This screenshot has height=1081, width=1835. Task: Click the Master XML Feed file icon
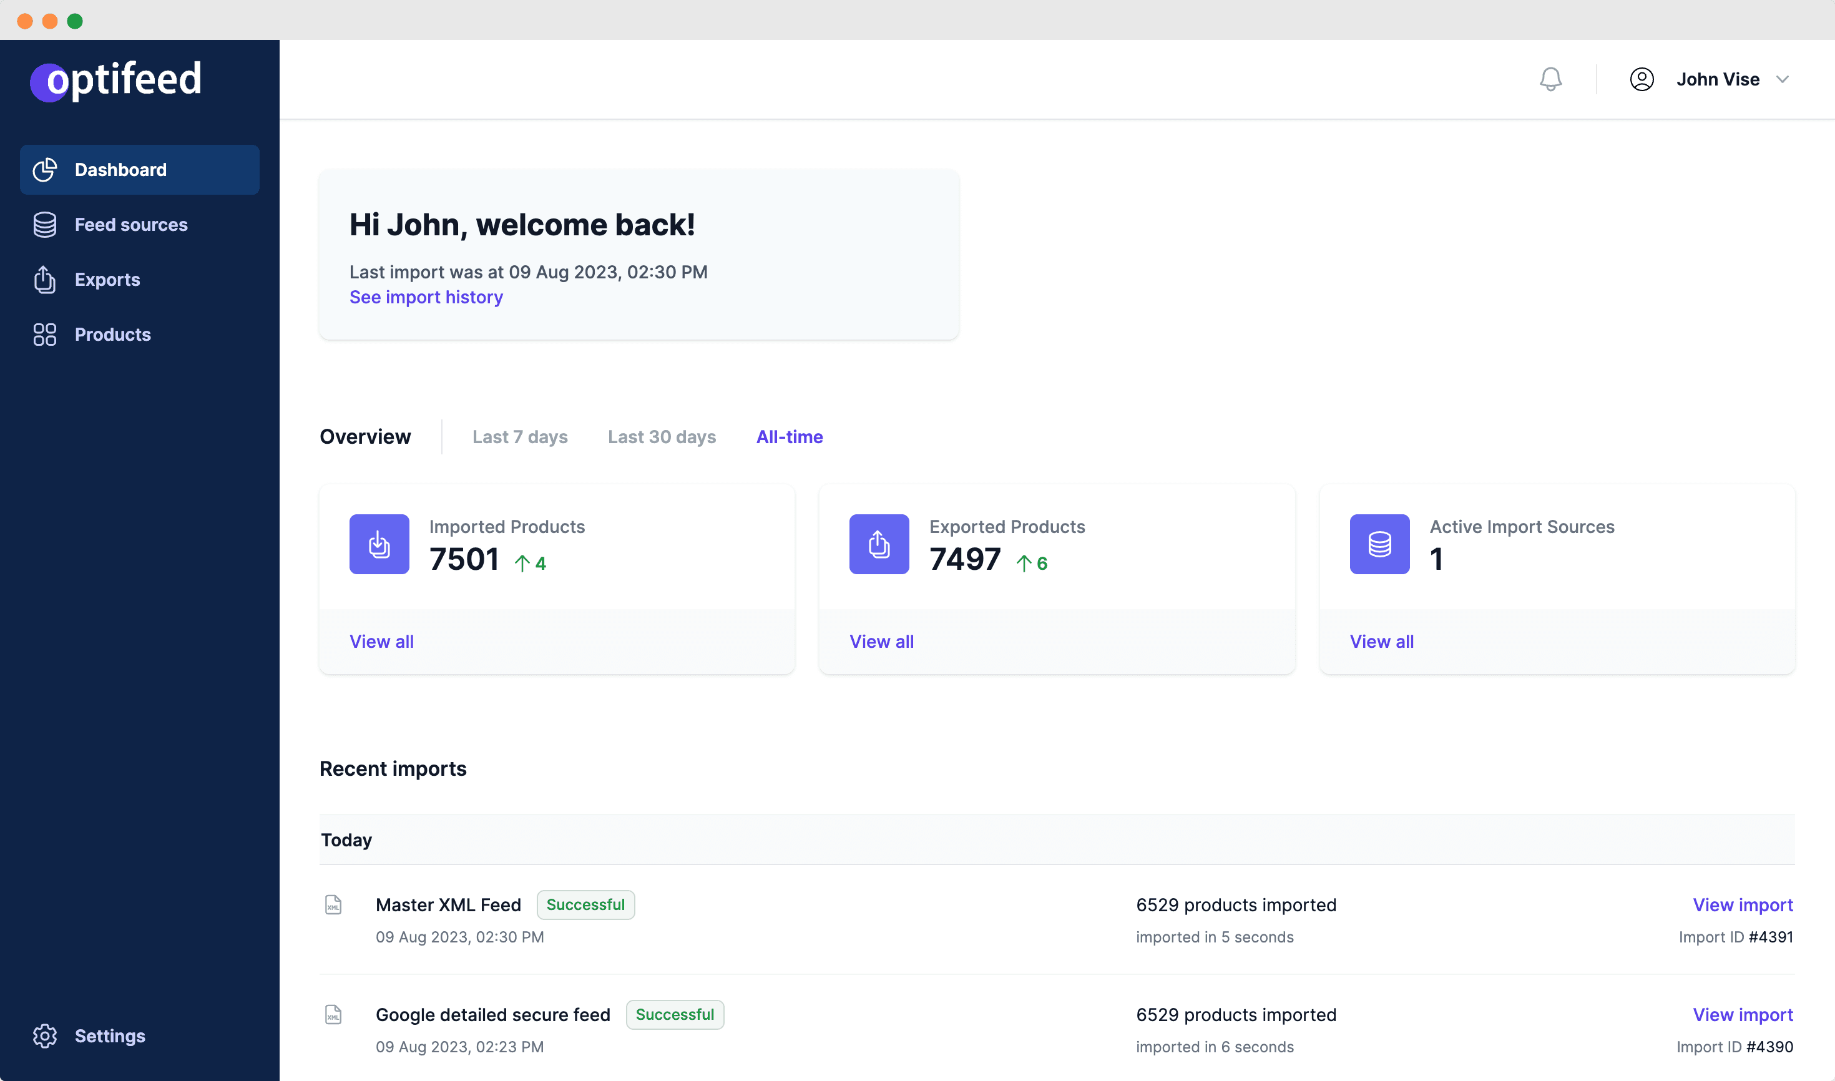pos(333,905)
